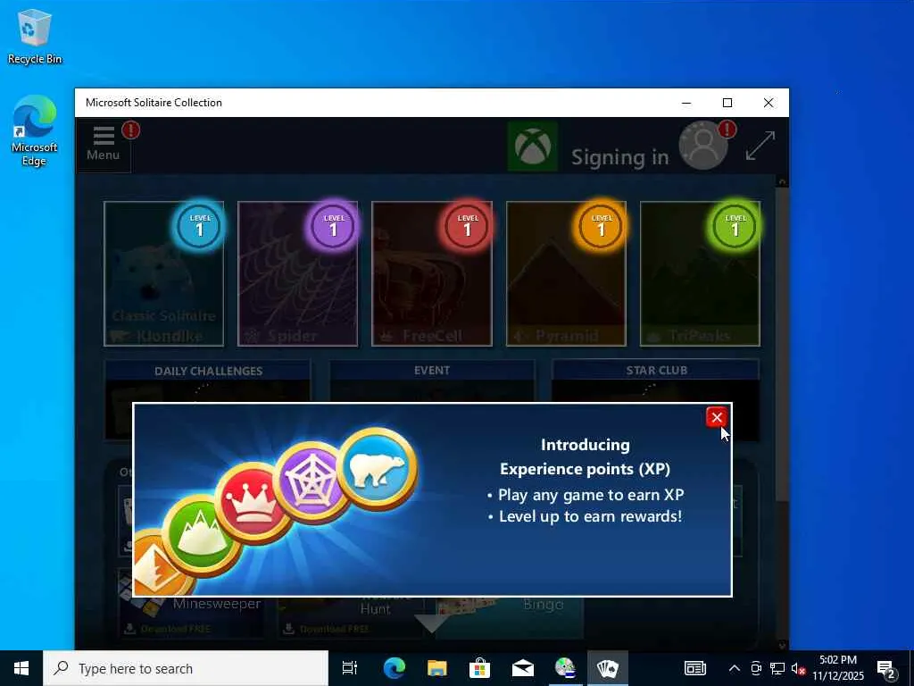Open Microsoft Store from the taskbar
The image size is (914, 686).
[x=479, y=668]
